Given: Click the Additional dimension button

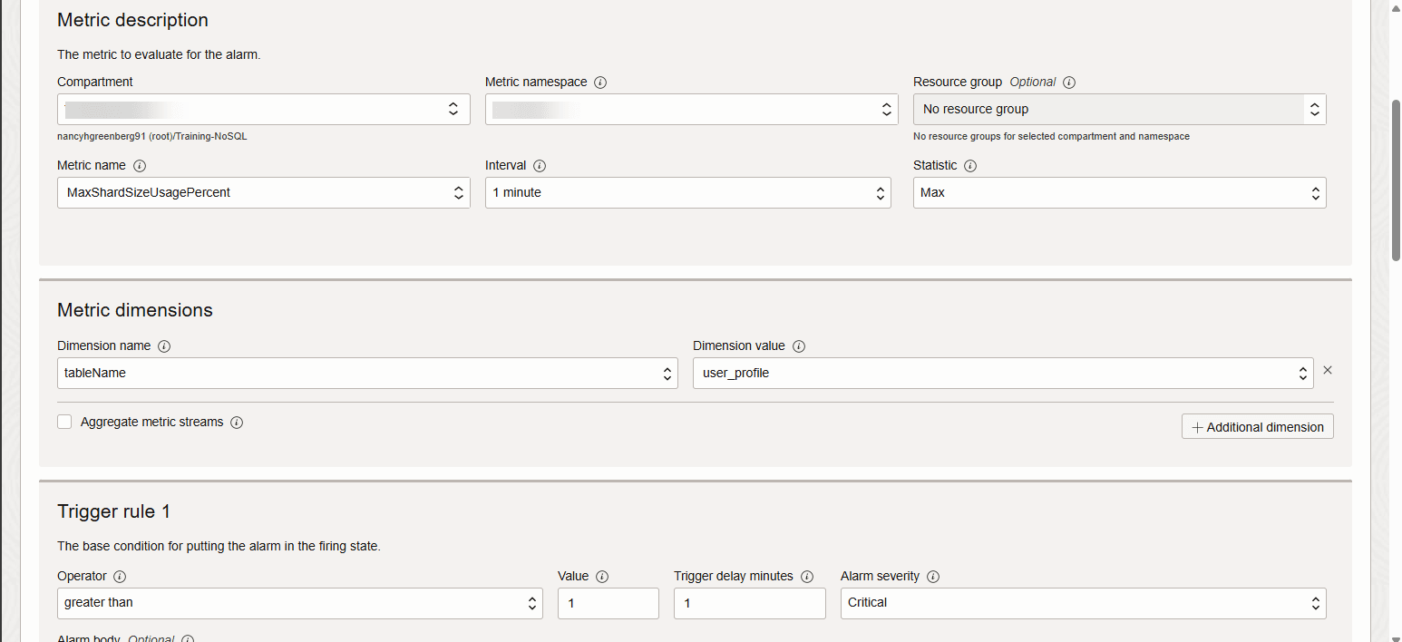Looking at the screenshot, I should [x=1257, y=427].
